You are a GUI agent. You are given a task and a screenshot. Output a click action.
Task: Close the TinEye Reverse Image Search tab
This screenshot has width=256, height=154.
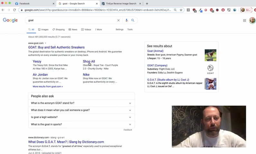click(140, 4)
